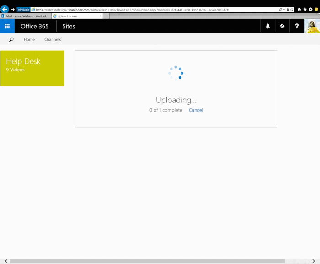This screenshot has height=264, width=320.
Task: Click the Sites link in the header
Action: tap(69, 26)
